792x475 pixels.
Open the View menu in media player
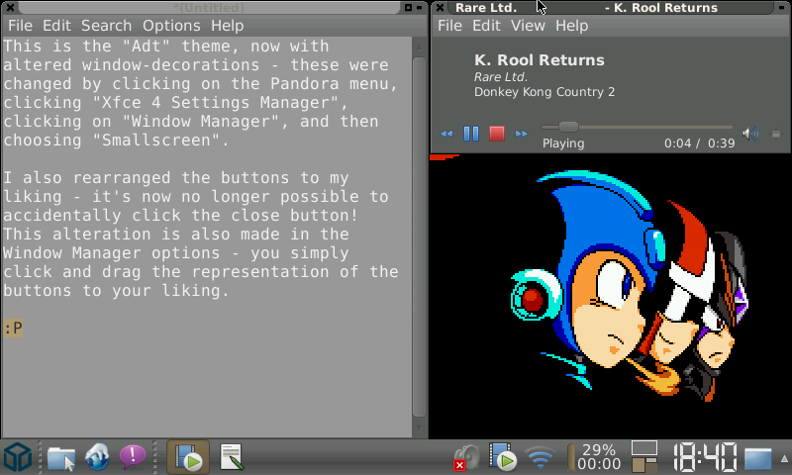coord(528,26)
